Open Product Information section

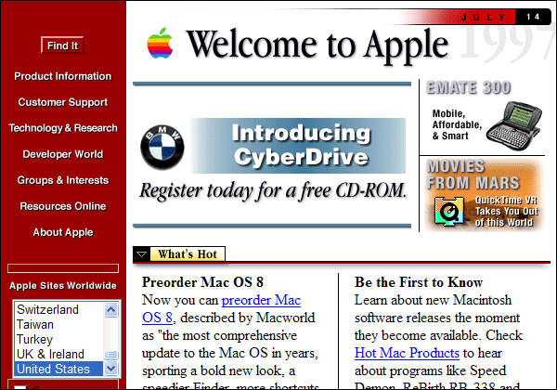pyautogui.click(x=62, y=76)
